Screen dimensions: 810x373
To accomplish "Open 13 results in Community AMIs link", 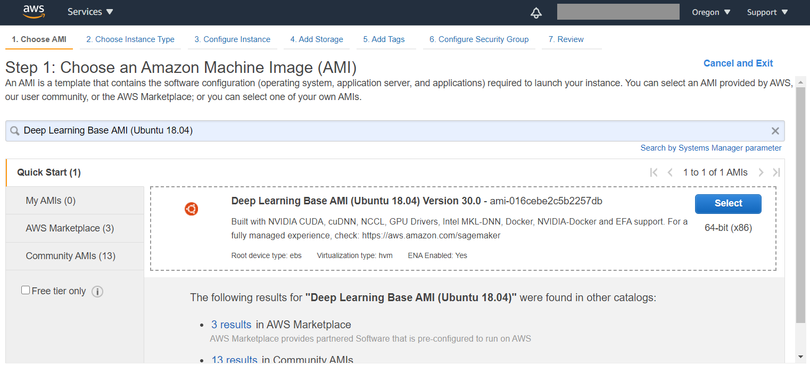I will click(x=234, y=360).
